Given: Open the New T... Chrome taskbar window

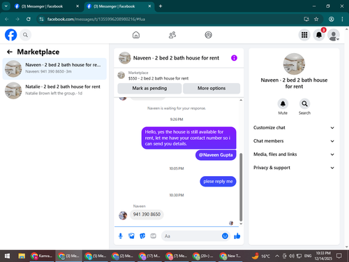Looking at the screenshot, I should pyautogui.click(x=230, y=256).
